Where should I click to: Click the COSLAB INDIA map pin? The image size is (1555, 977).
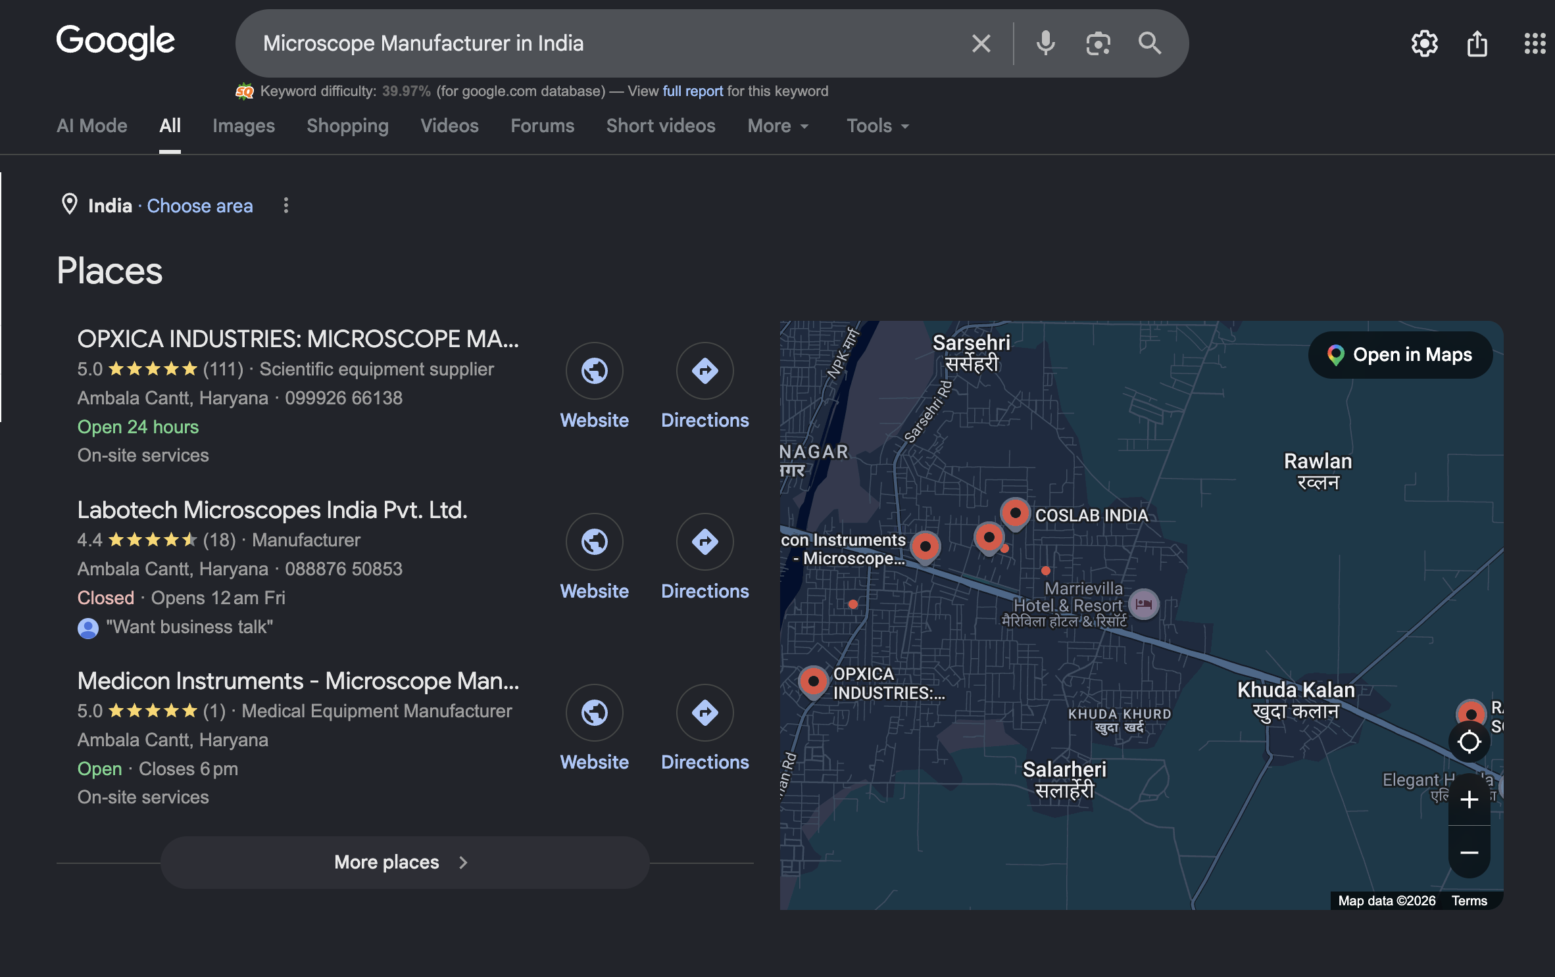click(1015, 513)
